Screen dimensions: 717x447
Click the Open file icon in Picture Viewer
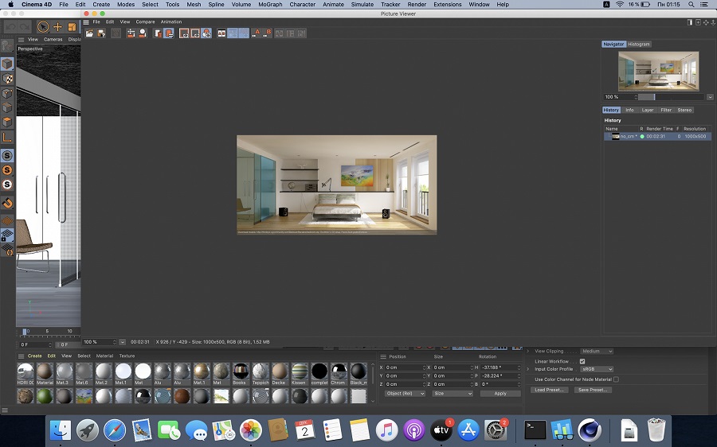tap(89, 33)
